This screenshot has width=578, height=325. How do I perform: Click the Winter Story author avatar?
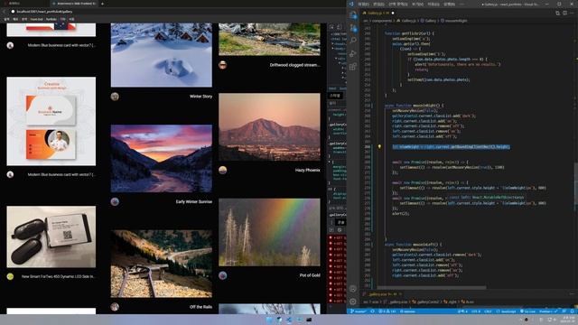[x=115, y=97]
